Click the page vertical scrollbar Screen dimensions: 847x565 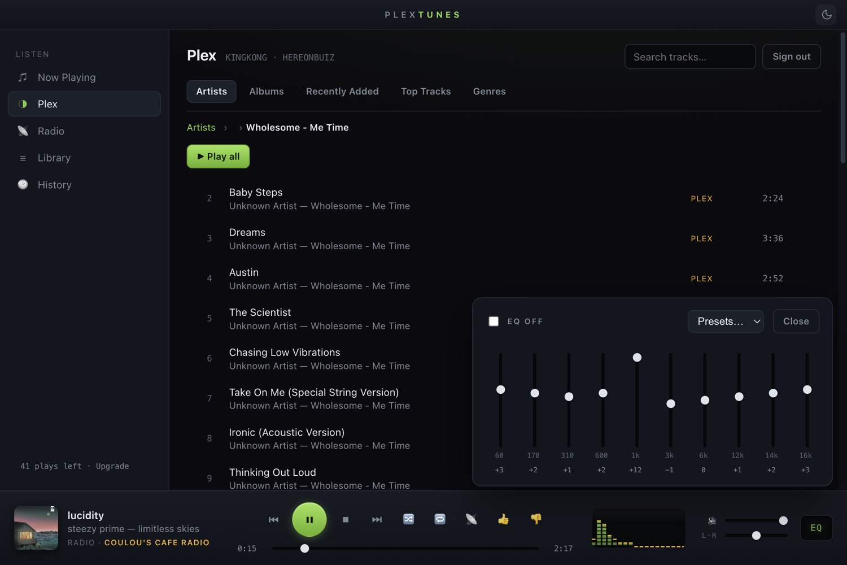842,98
